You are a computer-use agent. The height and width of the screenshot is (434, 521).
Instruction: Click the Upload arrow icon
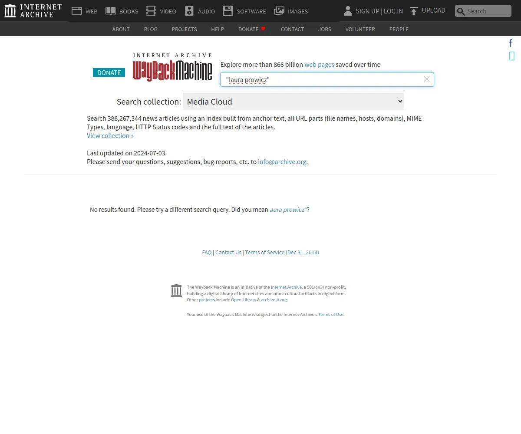(x=414, y=11)
